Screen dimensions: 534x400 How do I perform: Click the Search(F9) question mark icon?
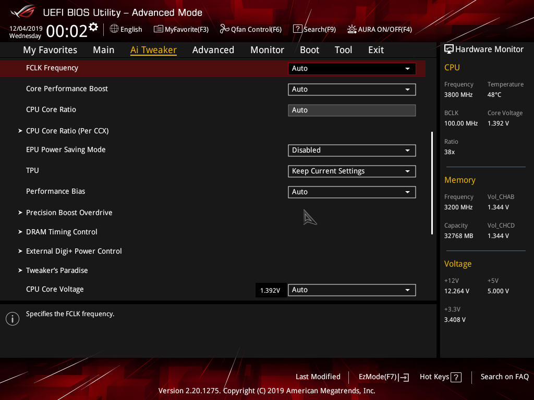tap(297, 29)
